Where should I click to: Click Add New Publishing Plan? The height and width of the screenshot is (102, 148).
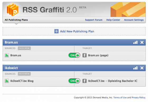pyautogui.click(x=74, y=31)
